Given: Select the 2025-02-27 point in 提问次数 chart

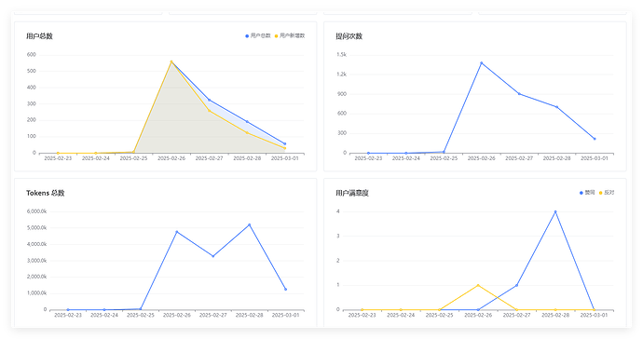Looking at the screenshot, I should 519,93.
